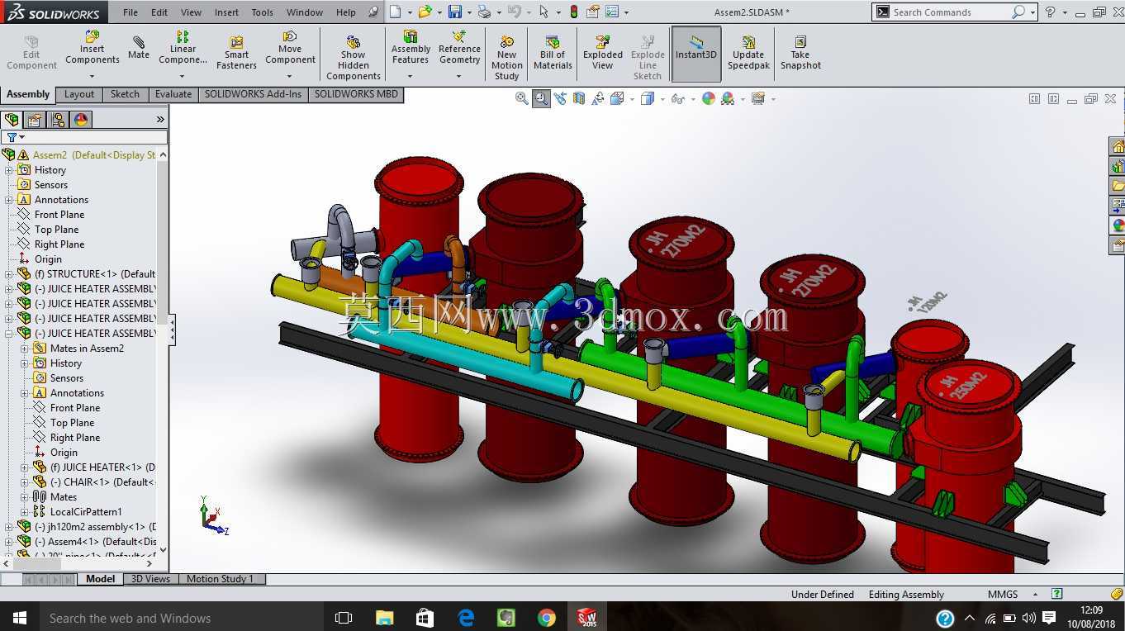Click the Print icon in the top toolbar
This screenshot has width=1125, height=631.
click(484, 12)
